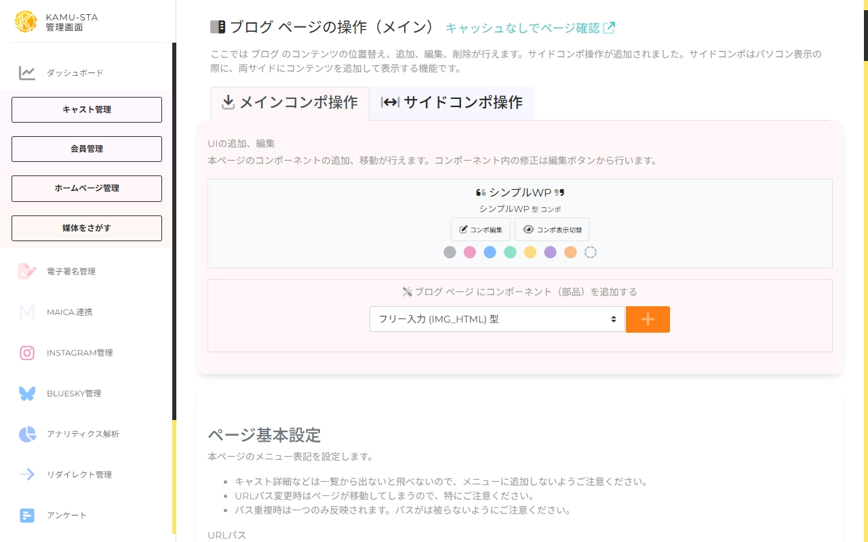Click キャスト管理 button
The image size is (868, 542).
(x=87, y=110)
